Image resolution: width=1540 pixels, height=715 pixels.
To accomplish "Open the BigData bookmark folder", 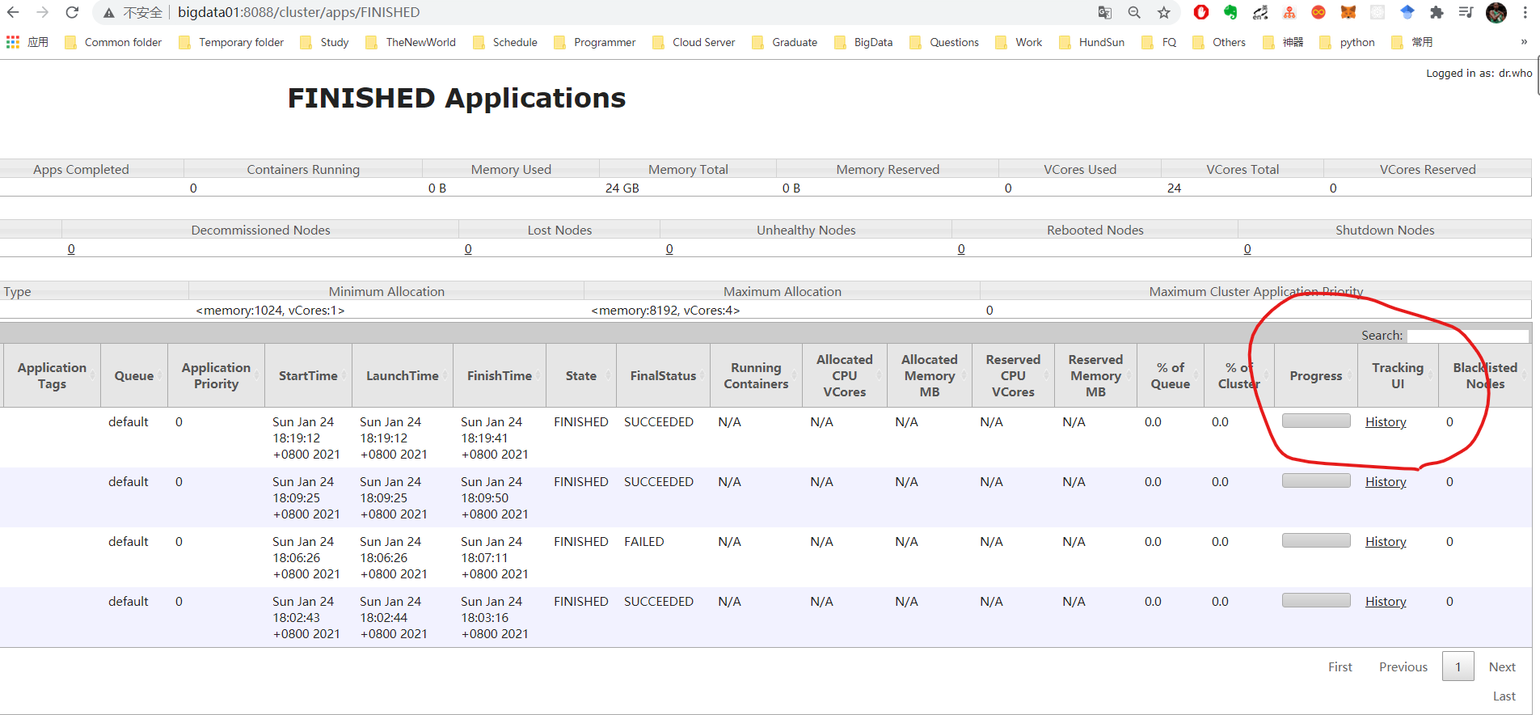I will click(x=863, y=42).
